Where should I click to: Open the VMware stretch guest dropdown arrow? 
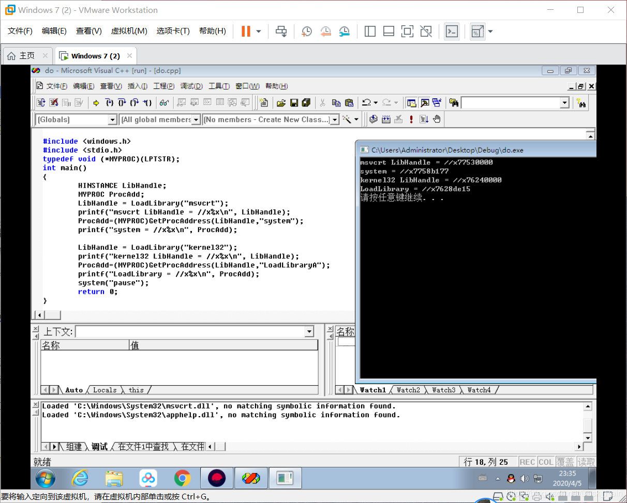[x=490, y=32]
